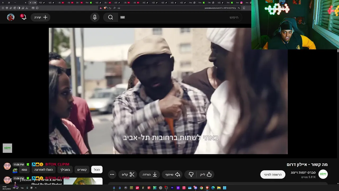Screen dimensions: 339x191
Task: Open the on-screen keyboard icon in search
Action: point(122,17)
